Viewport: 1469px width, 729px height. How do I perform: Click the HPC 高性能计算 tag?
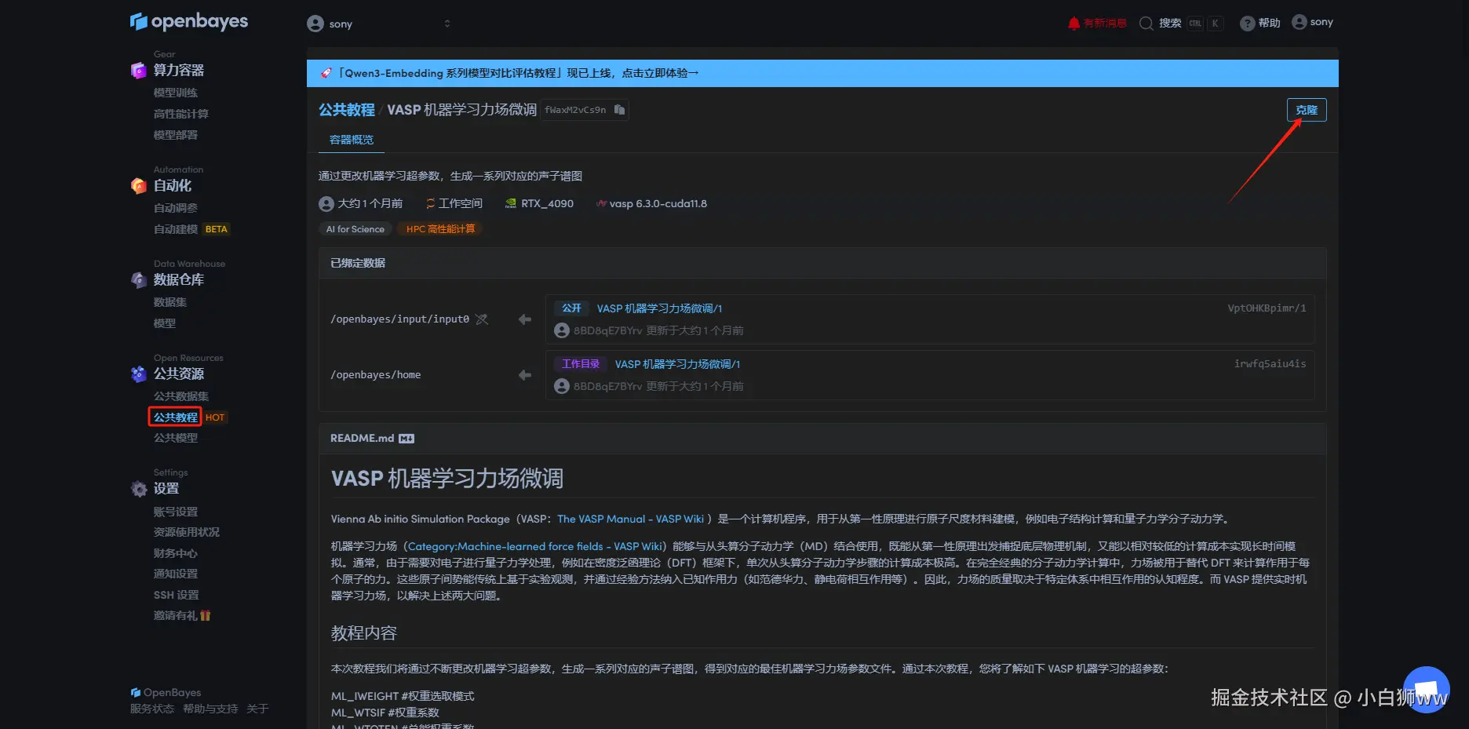[440, 229]
